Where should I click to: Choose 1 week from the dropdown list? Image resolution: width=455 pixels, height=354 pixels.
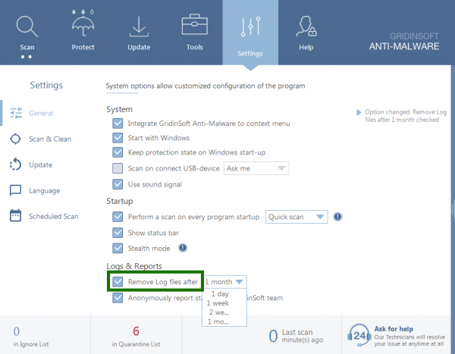[x=218, y=303]
